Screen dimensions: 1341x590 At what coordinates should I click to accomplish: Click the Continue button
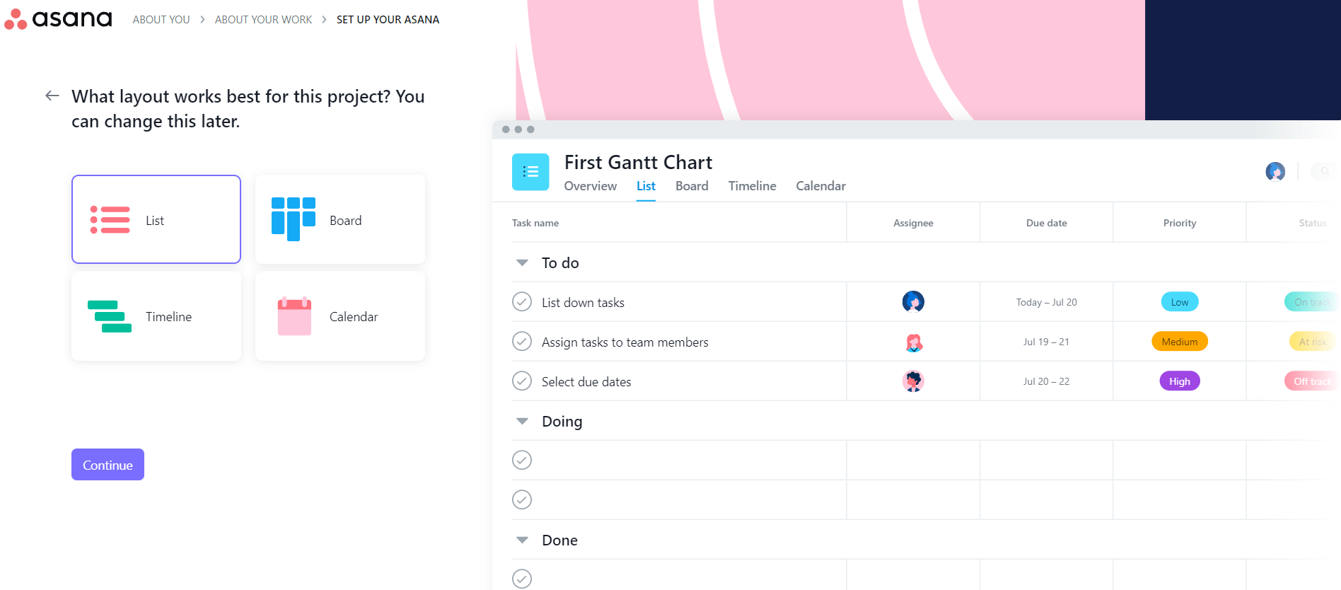pos(108,465)
